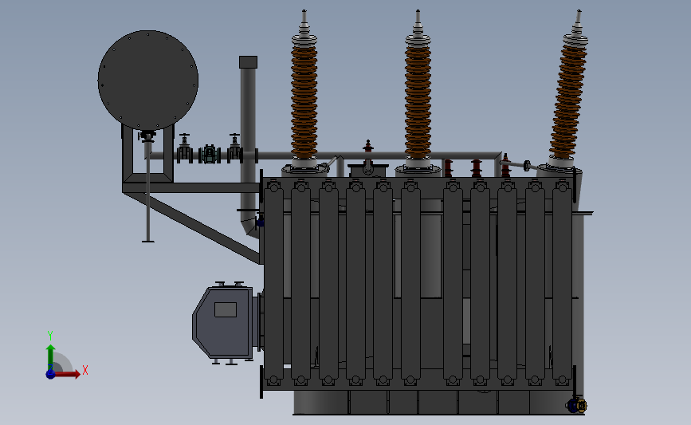Select the control cabinet box beside the tank
This screenshot has height=425, width=691.
pos(223,322)
